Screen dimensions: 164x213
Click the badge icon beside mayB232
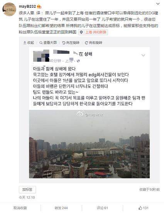39,6
